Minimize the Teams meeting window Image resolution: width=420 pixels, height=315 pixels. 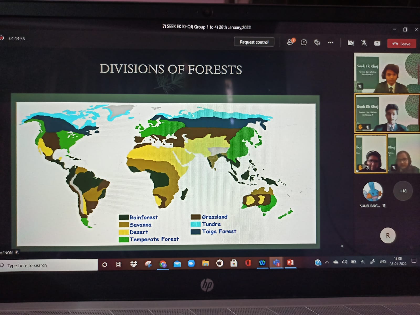(394, 29)
